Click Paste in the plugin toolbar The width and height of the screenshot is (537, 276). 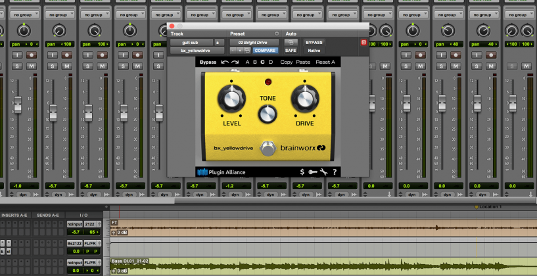pyautogui.click(x=303, y=62)
